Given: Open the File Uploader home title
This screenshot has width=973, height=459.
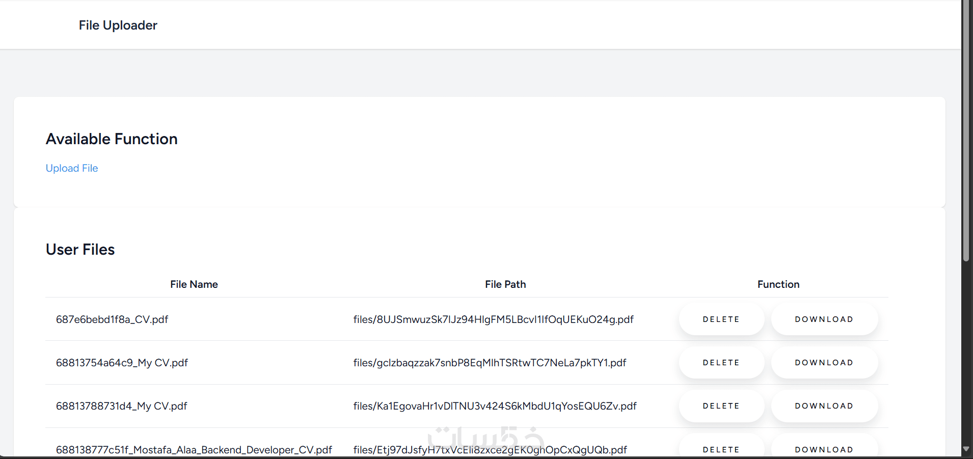Looking at the screenshot, I should click(x=118, y=25).
